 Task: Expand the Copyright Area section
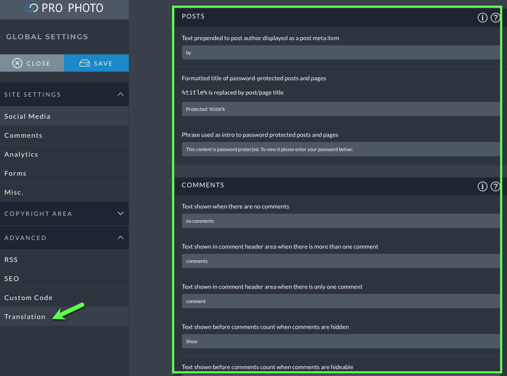[x=64, y=214]
